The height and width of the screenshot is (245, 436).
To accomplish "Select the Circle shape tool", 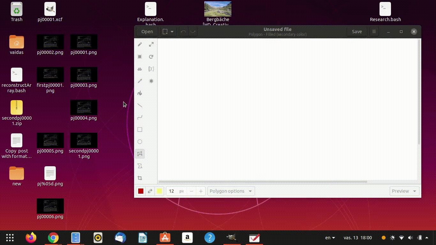I will (x=140, y=141).
